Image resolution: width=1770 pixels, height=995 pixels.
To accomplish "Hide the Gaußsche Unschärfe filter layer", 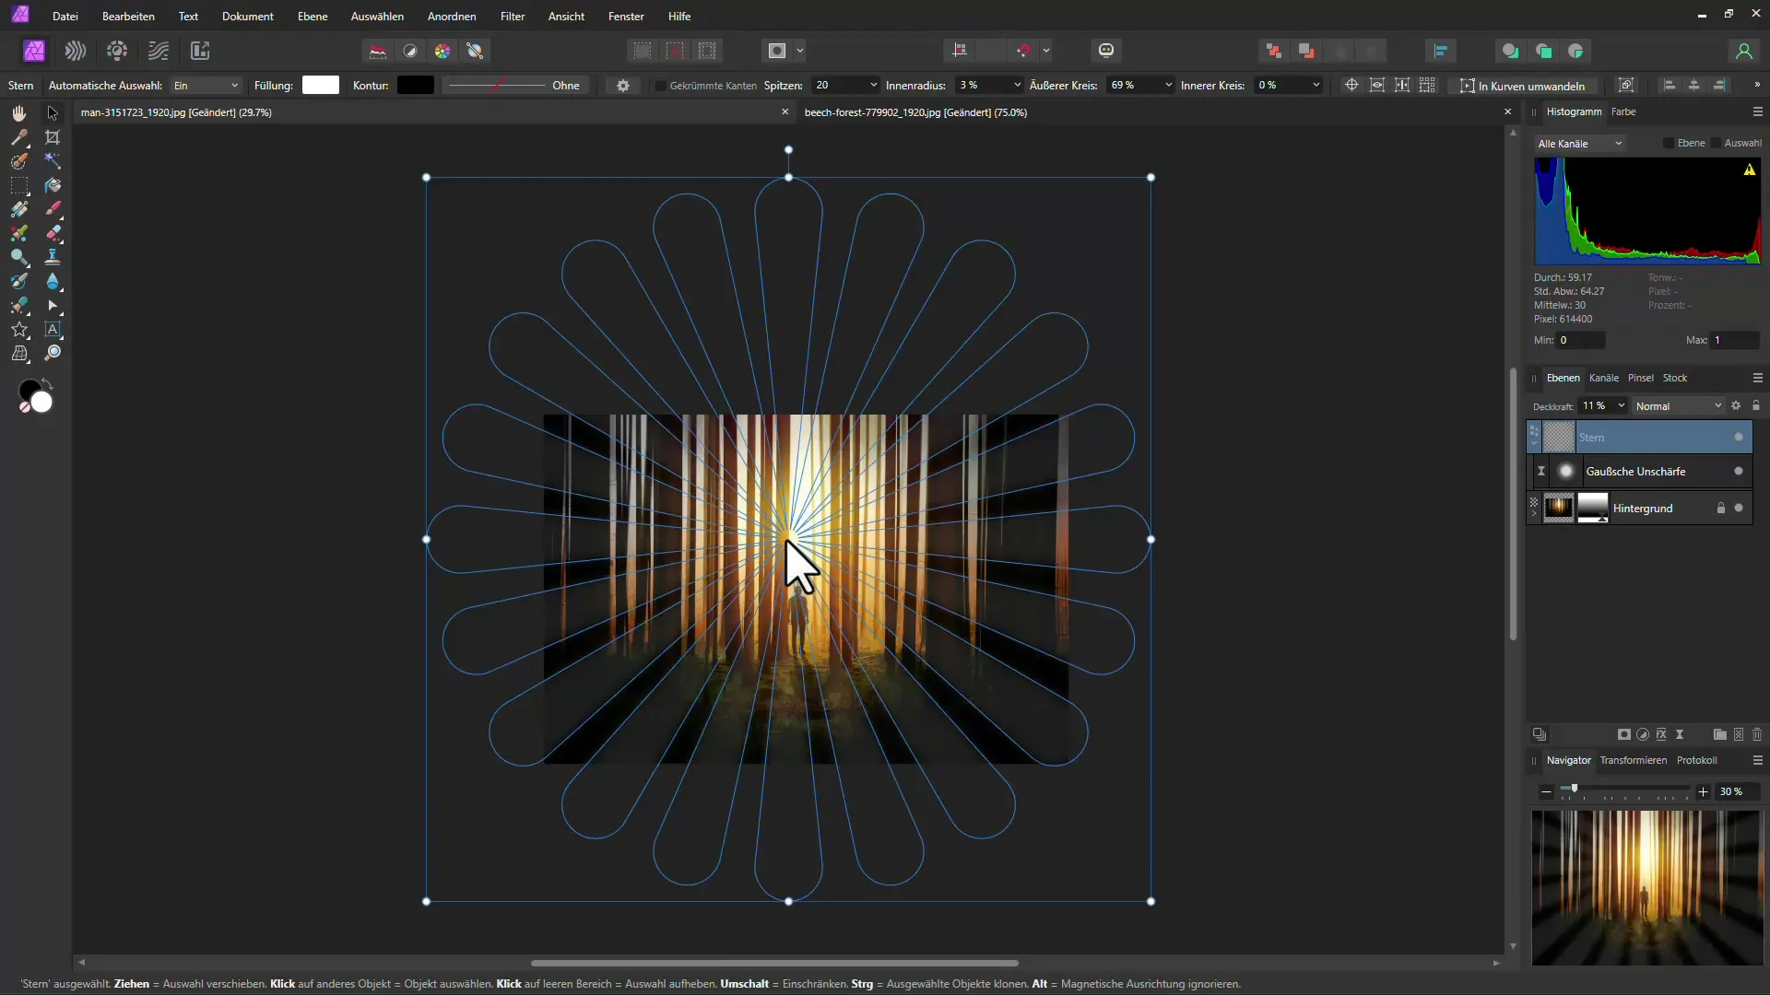I will point(1739,472).
